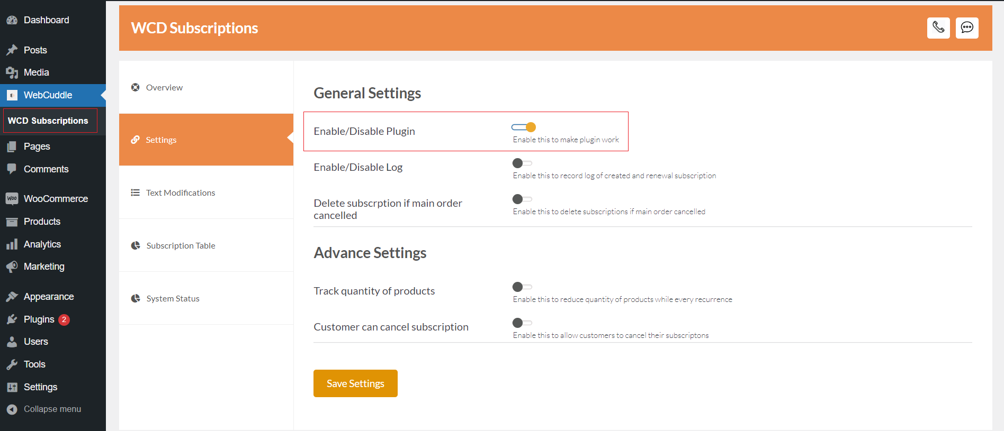
Task: Click the Marketing megaphone icon
Action: (x=12, y=267)
